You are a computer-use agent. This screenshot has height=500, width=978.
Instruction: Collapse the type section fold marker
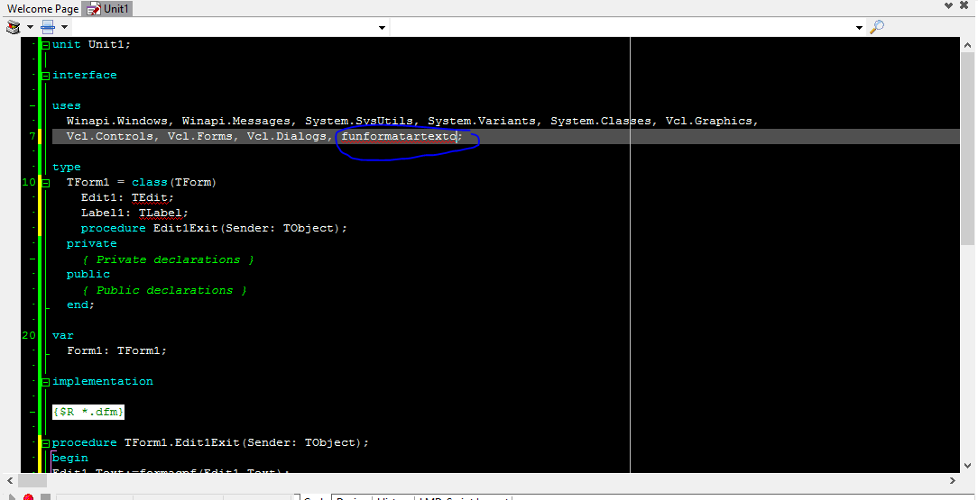pyautogui.click(x=45, y=168)
